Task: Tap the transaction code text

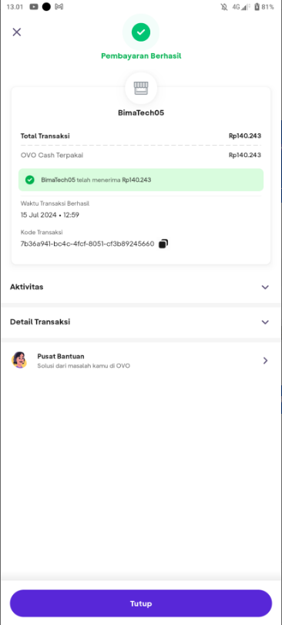Action: click(87, 244)
